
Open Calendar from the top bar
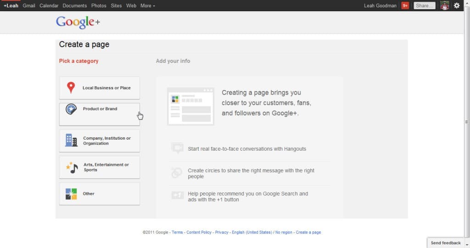point(49,6)
